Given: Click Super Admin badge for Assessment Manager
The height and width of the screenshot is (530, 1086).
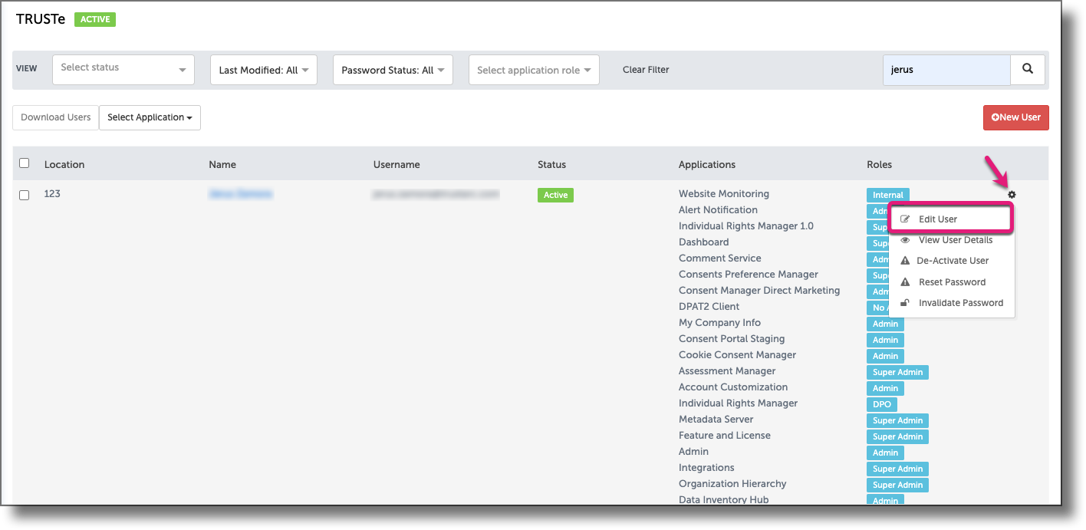Looking at the screenshot, I should (897, 372).
